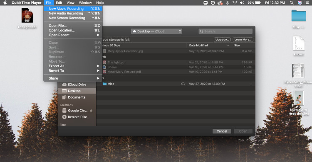Open Siri from the menu bar
This screenshot has height=162, width=312.
(x=300, y=3)
